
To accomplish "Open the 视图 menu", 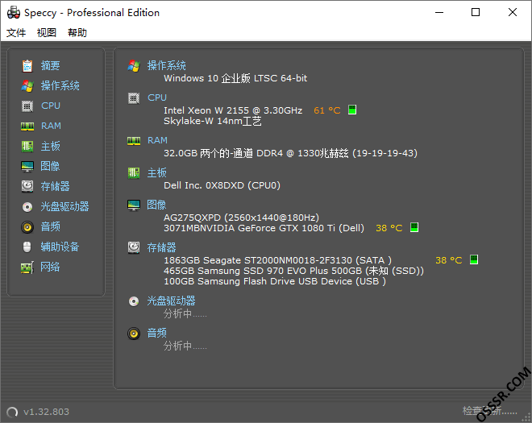I will point(47,32).
